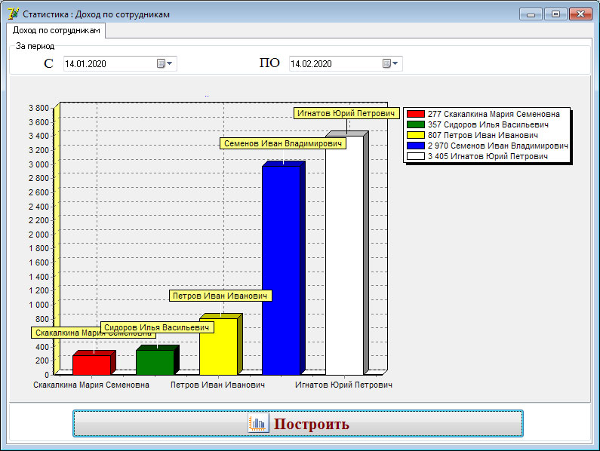Click the red legend swatch for Скакалкина
The image size is (600, 451).
click(x=416, y=114)
